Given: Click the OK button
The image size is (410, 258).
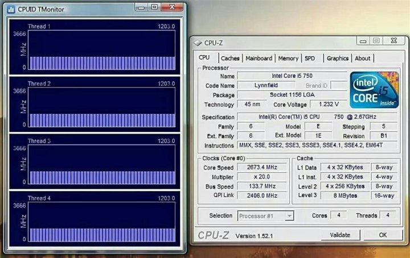Looking at the screenshot, I should (383, 235).
